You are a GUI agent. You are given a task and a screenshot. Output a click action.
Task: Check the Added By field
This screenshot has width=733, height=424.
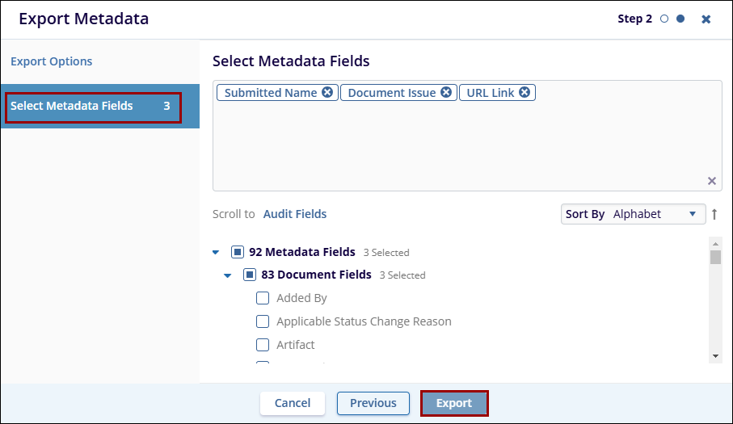pyautogui.click(x=263, y=298)
